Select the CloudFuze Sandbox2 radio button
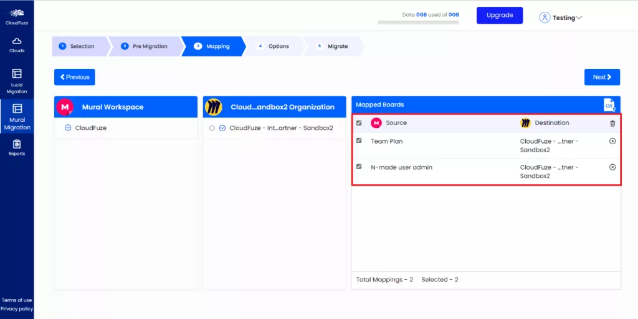This screenshot has height=319, width=638. [x=212, y=128]
